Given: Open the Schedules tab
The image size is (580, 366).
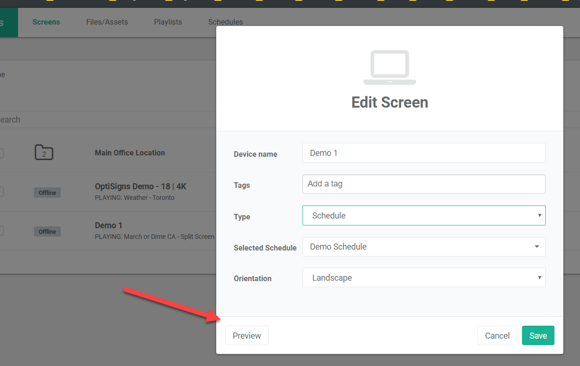Looking at the screenshot, I should 226,22.
